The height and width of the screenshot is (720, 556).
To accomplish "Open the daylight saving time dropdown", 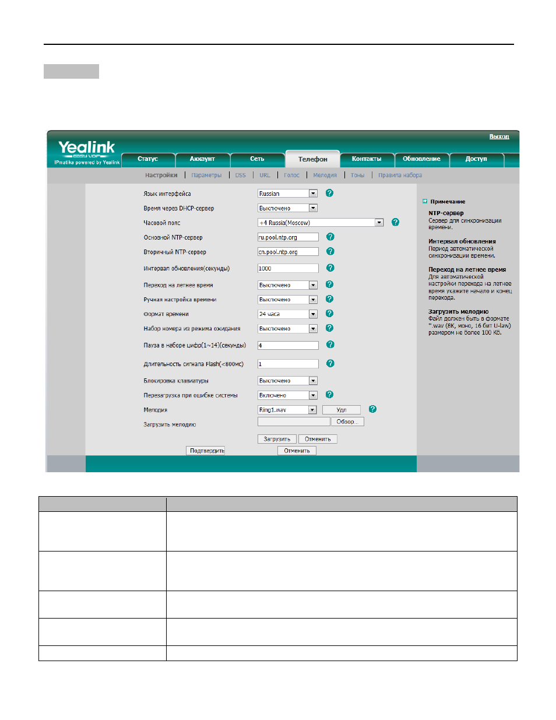I will coord(287,285).
